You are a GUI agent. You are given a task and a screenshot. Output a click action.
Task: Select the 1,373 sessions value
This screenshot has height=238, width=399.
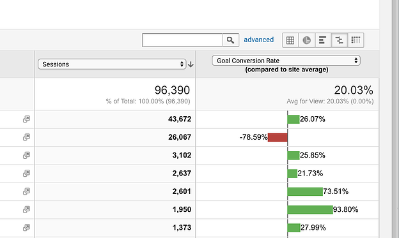point(182,227)
